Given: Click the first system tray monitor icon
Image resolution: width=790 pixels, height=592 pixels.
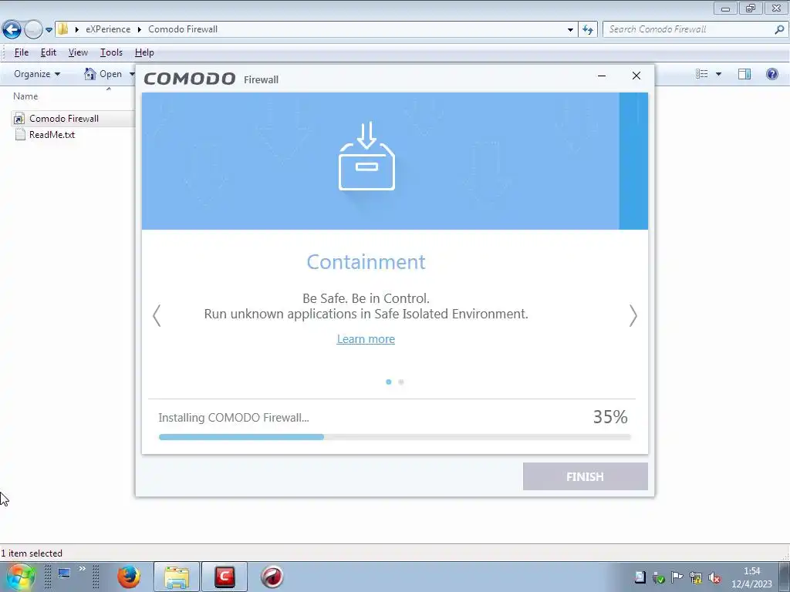Looking at the screenshot, I should pos(640,577).
